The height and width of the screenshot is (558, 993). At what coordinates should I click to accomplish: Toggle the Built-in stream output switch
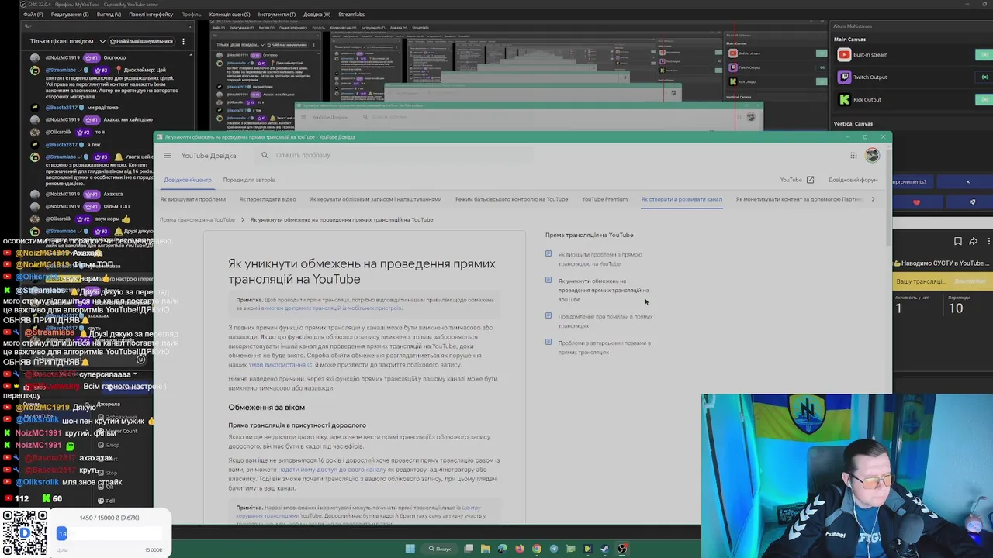pos(984,54)
